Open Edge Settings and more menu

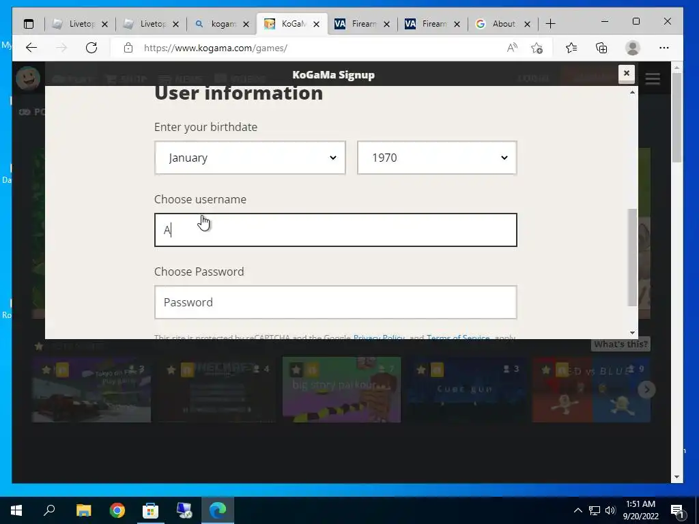click(664, 48)
